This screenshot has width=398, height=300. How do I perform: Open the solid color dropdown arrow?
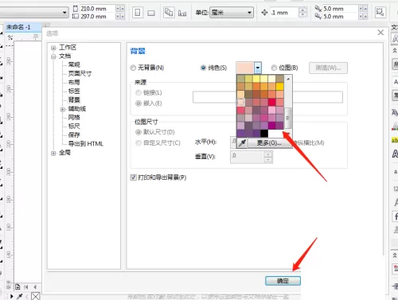click(258, 68)
